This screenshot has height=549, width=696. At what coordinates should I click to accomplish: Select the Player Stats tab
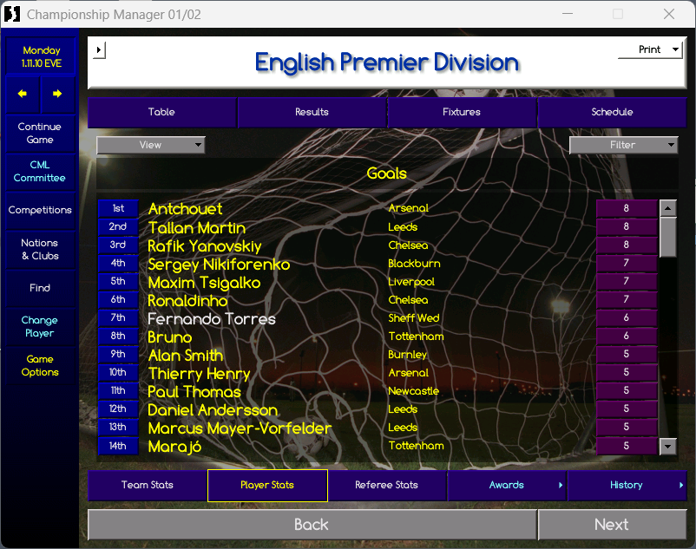(x=267, y=485)
